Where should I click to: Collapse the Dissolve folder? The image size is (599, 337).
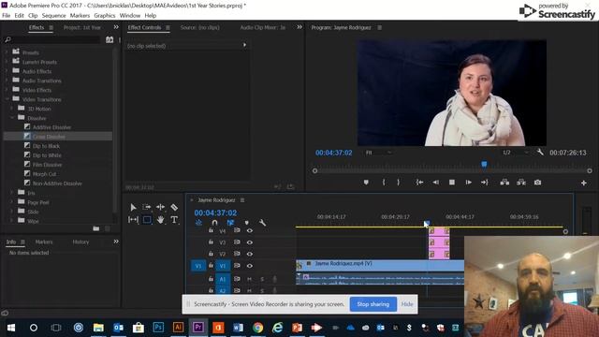point(12,118)
